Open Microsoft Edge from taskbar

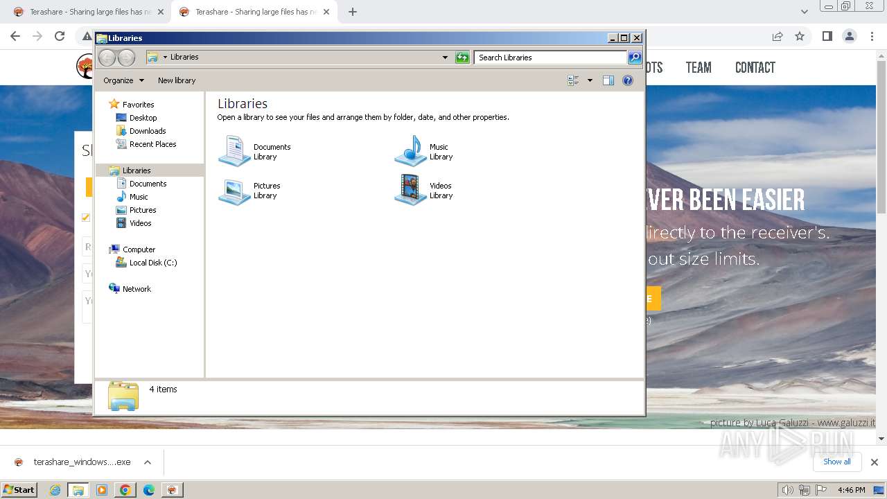click(x=148, y=490)
